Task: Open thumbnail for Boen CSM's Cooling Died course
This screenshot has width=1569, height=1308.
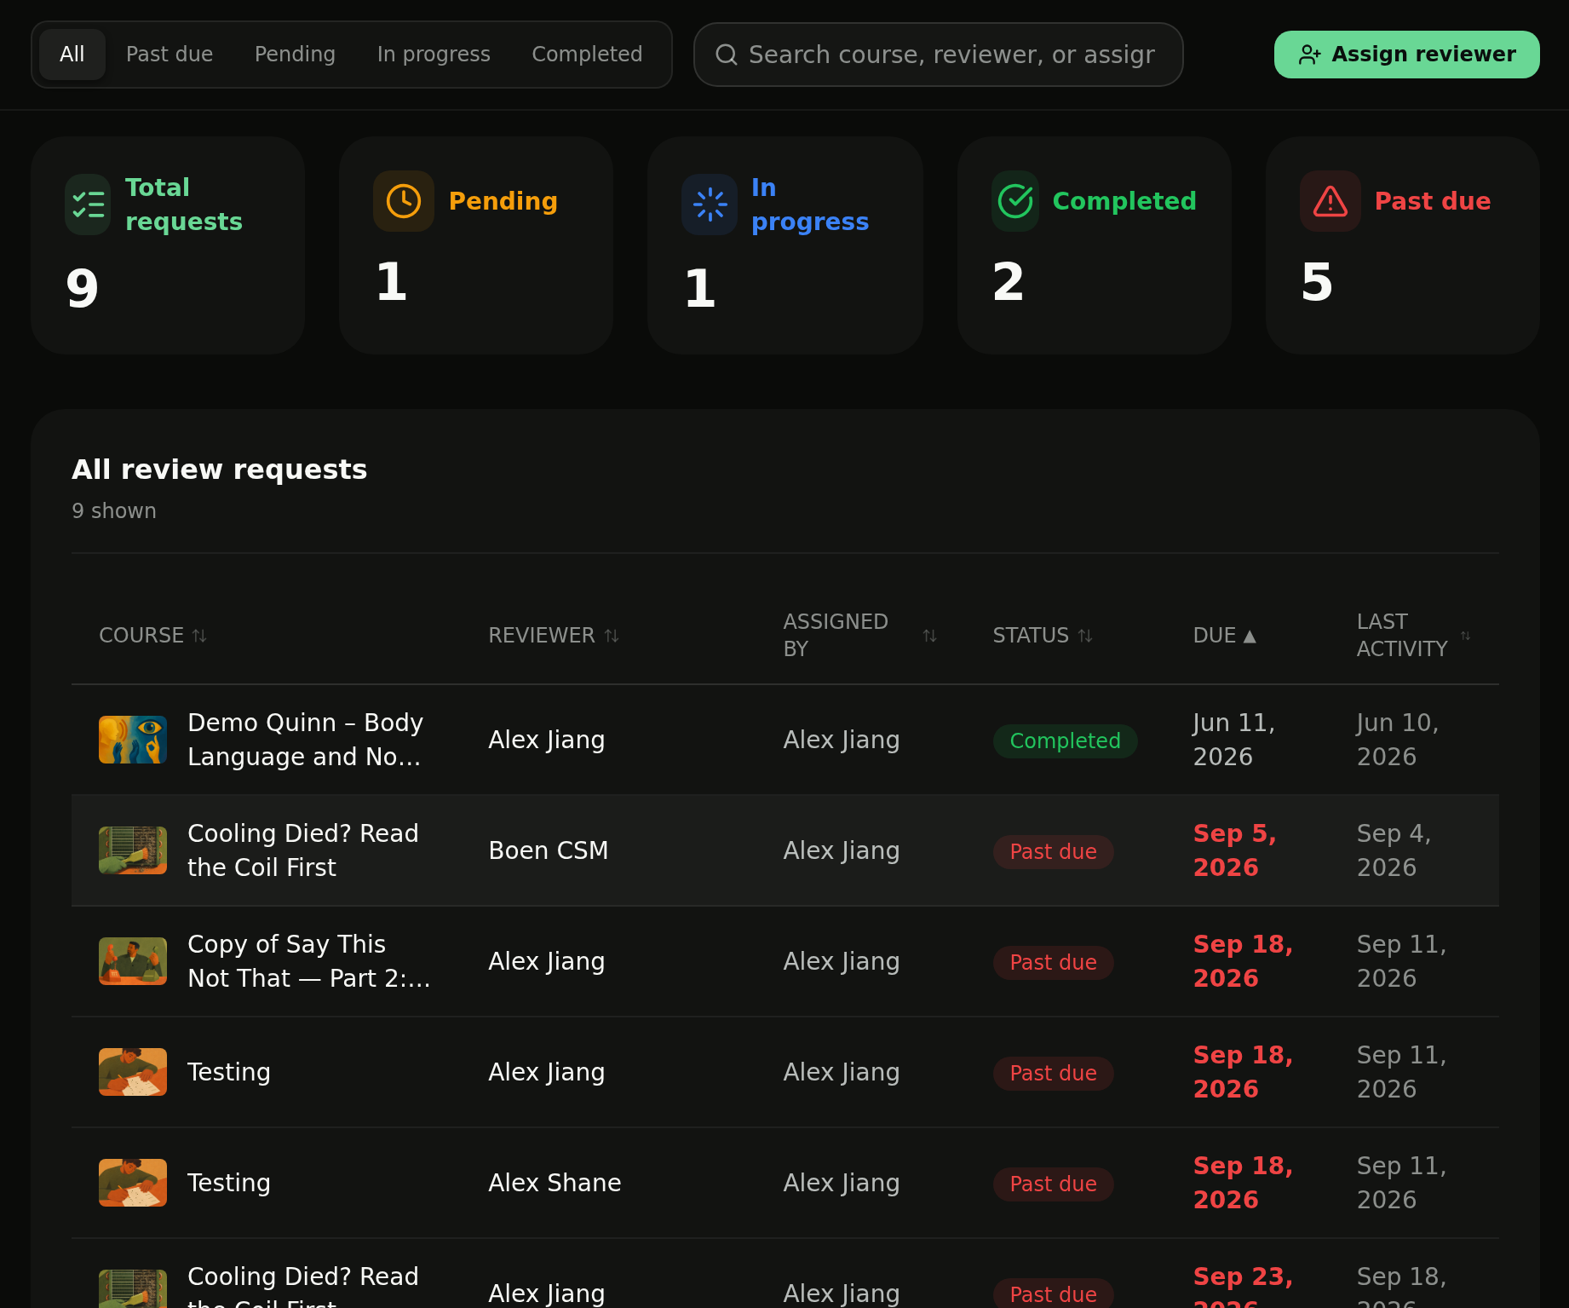Action: pos(133,850)
